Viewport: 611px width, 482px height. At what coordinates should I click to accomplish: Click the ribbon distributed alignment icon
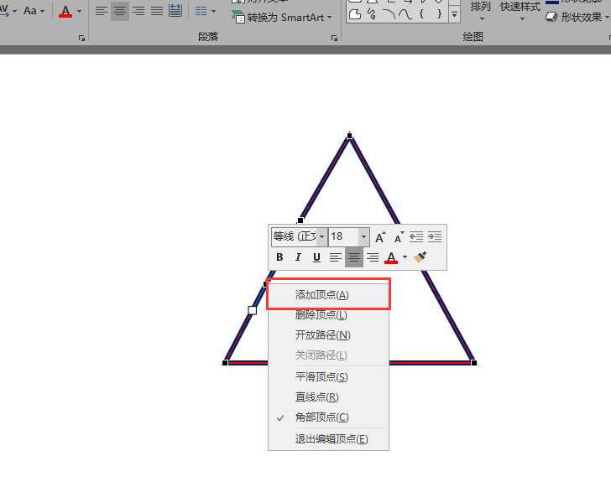(x=175, y=11)
